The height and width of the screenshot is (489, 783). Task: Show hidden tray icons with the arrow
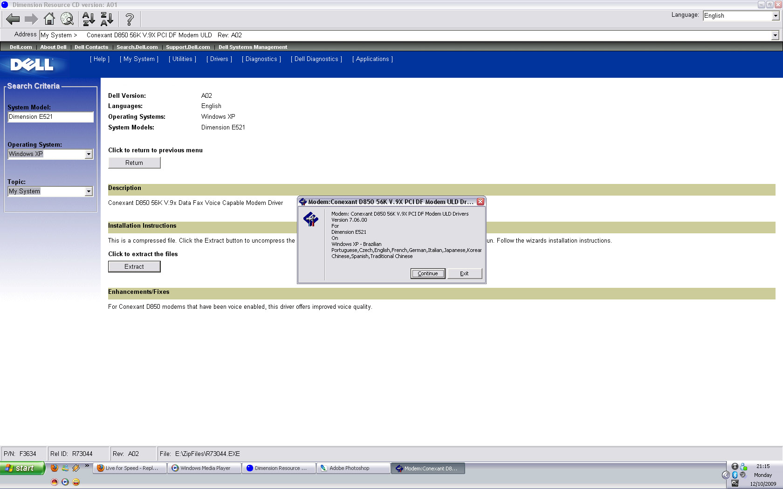(x=726, y=475)
